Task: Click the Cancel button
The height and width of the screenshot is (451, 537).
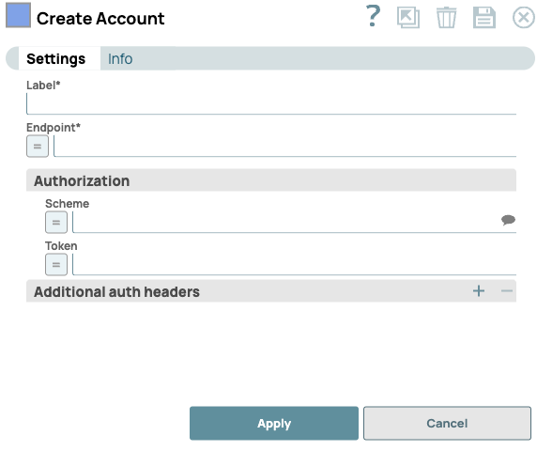Action: 447,423
